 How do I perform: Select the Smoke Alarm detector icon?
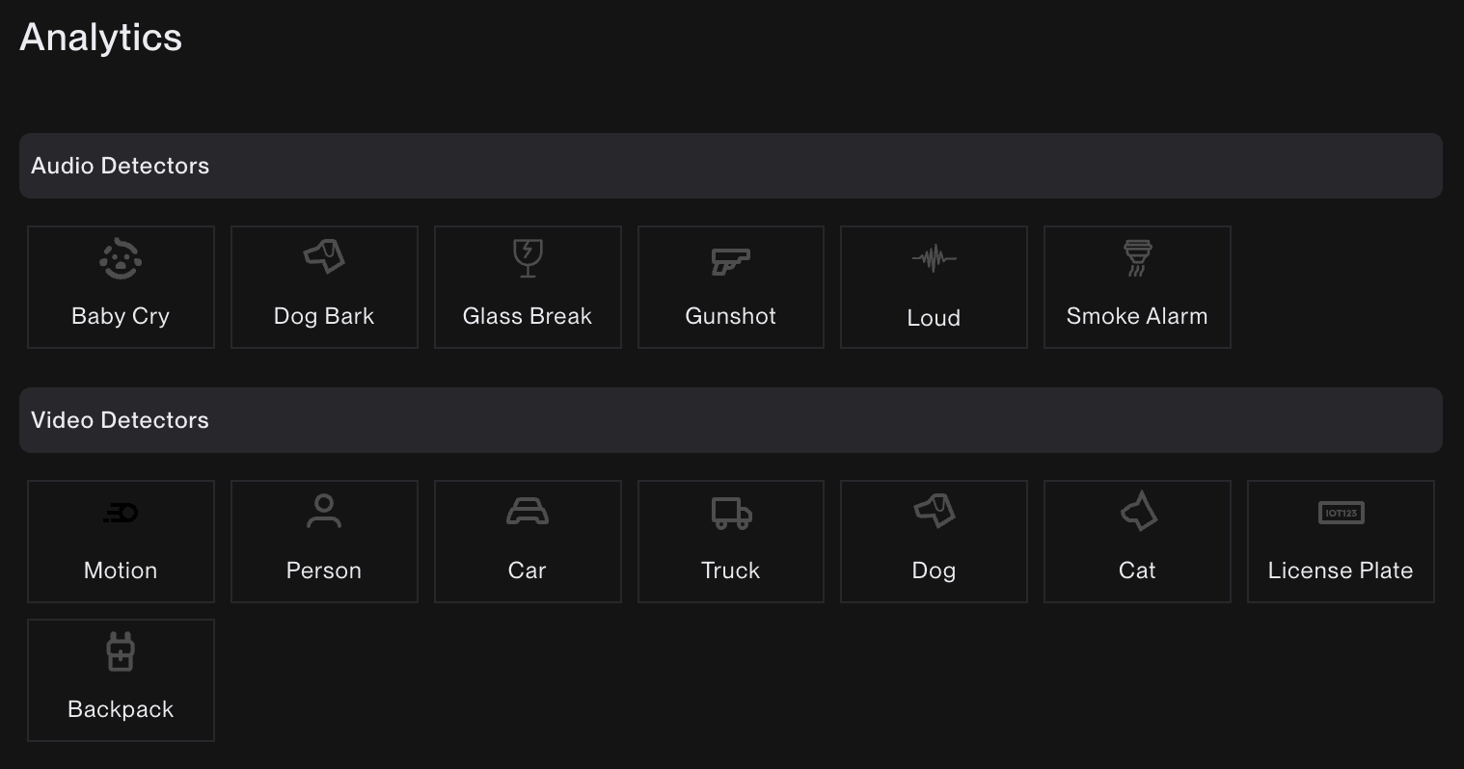1137,258
